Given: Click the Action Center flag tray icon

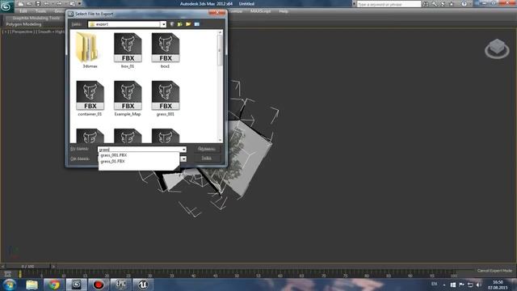Looking at the screenshot, I should coord(461,285).
